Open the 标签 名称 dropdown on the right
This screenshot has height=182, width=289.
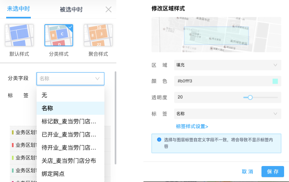tap(228, 114)
